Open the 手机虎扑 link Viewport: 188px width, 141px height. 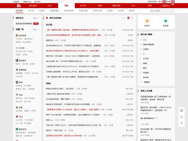pos(16,2)
